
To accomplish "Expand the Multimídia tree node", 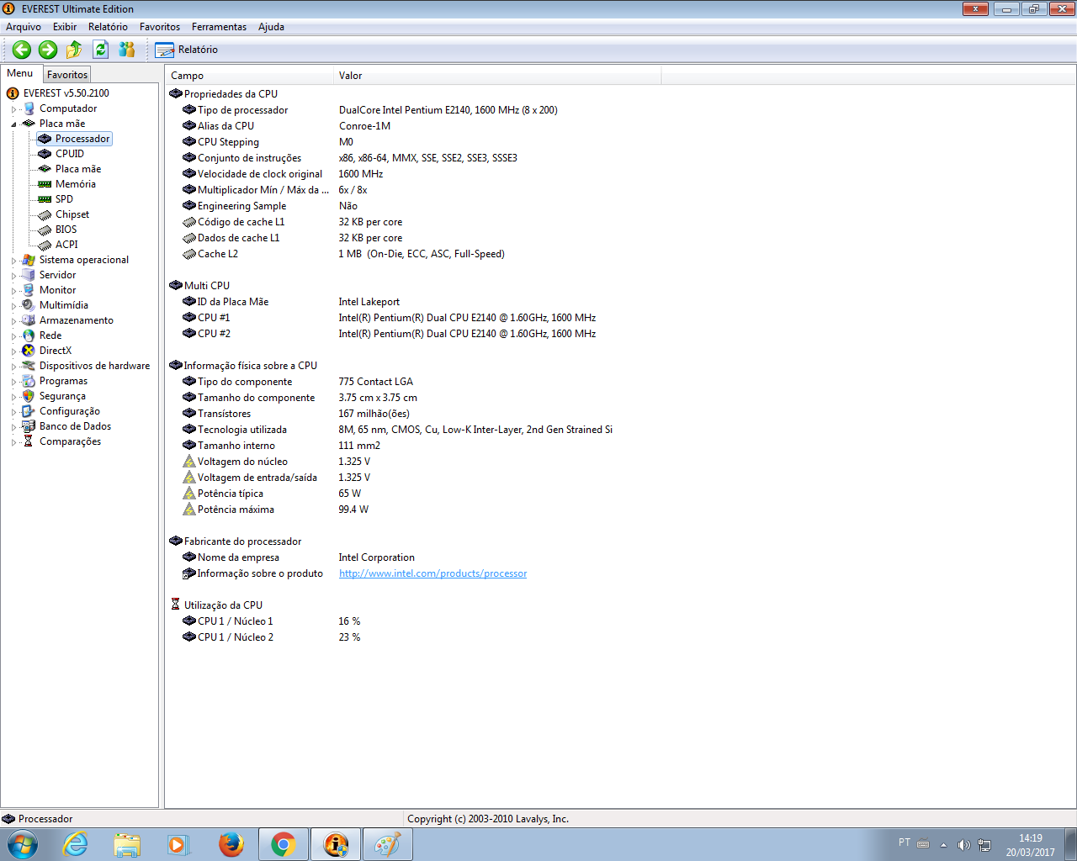I will [13, 306].
